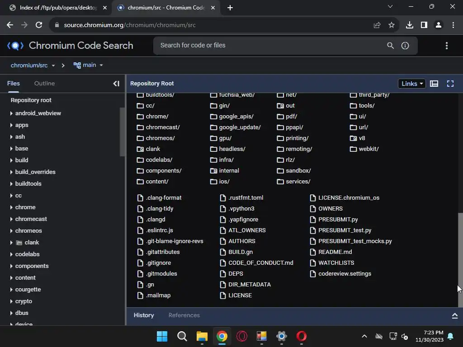Open the tab search dropdown arrow

tap(390, 6)
